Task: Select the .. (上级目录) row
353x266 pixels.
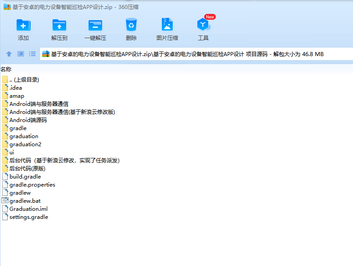Action: pyautogui.click(x=24, y=79)
